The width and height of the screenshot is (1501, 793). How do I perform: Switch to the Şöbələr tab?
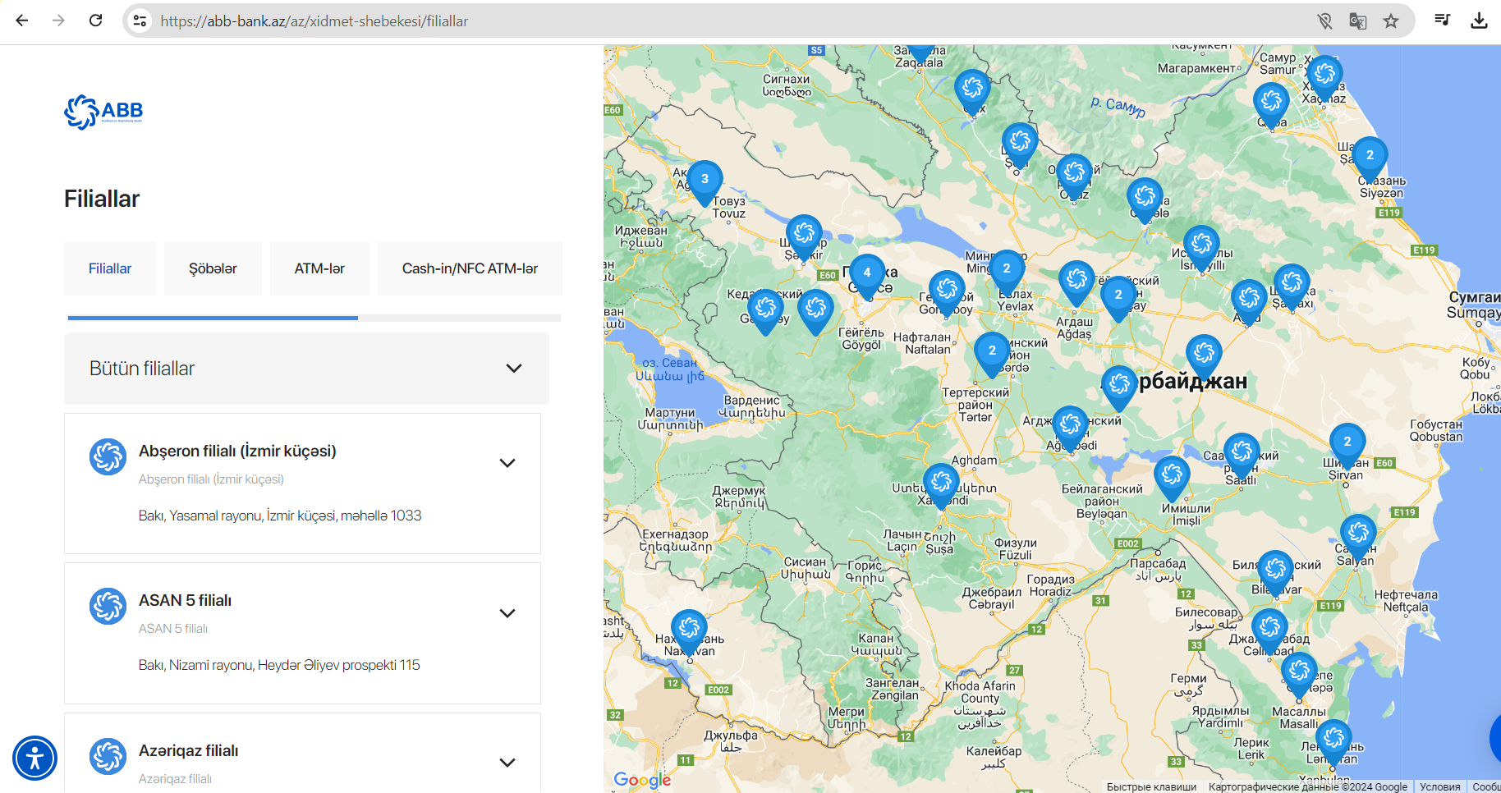click(213, 268)
